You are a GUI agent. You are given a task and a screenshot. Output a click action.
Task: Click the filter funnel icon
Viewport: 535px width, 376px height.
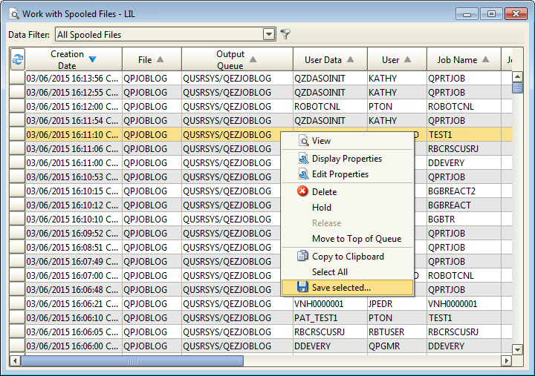pos(285,34)
